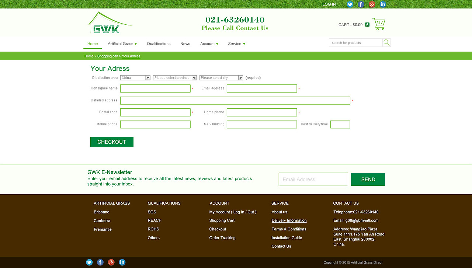The height and width of the screenshot is (268, 472).
Task: Open the About us footer link
Action: pyautogui.click(x=279, y=212)
